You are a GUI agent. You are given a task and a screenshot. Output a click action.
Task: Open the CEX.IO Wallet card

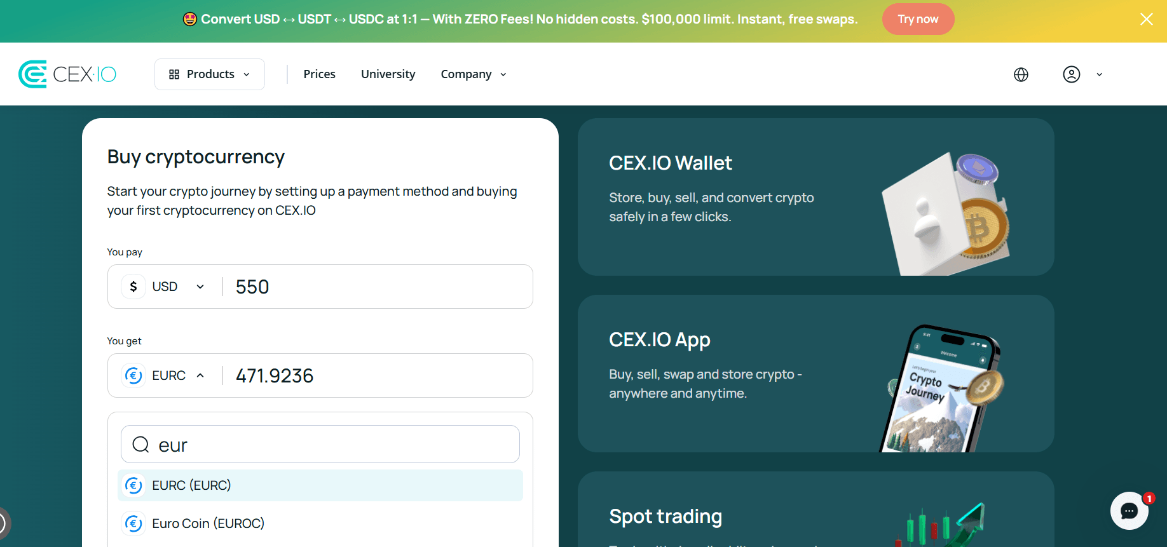(816, 197)
